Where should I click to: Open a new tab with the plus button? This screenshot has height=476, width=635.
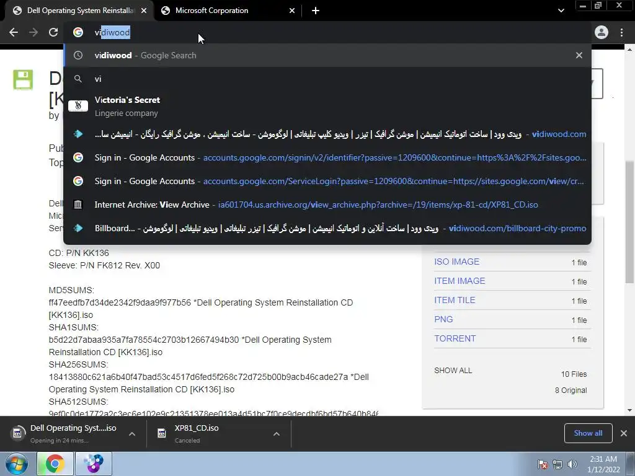tap(316, 11)
